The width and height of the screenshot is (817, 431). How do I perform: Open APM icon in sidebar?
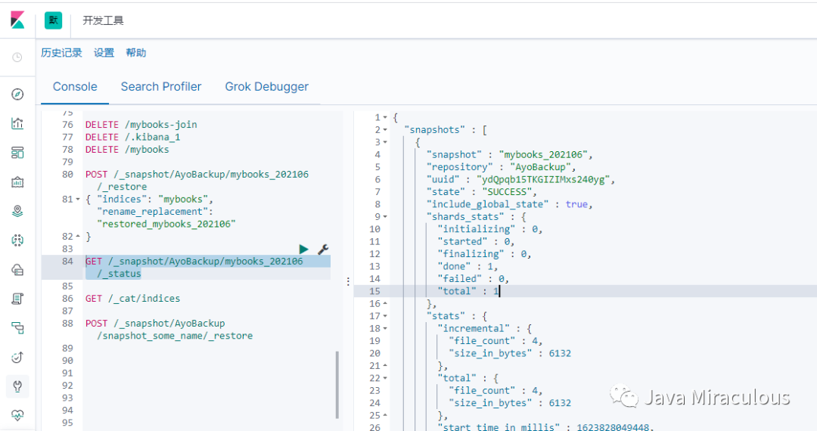[17, 328]
